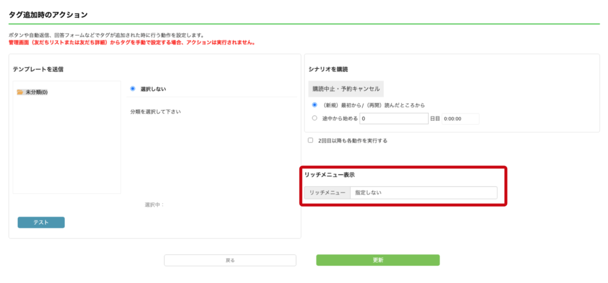This screenshot has height=283, width=608.
Task: Click the テスト button
Action: 41,222
